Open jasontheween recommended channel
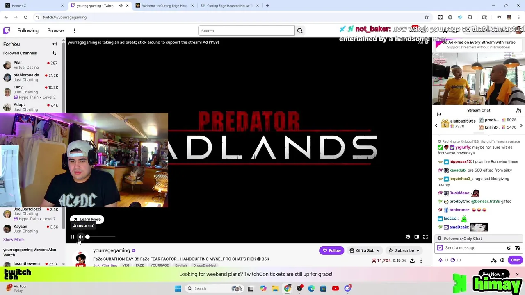The height and width of the screenshot is (295, 525). (32, 264)
